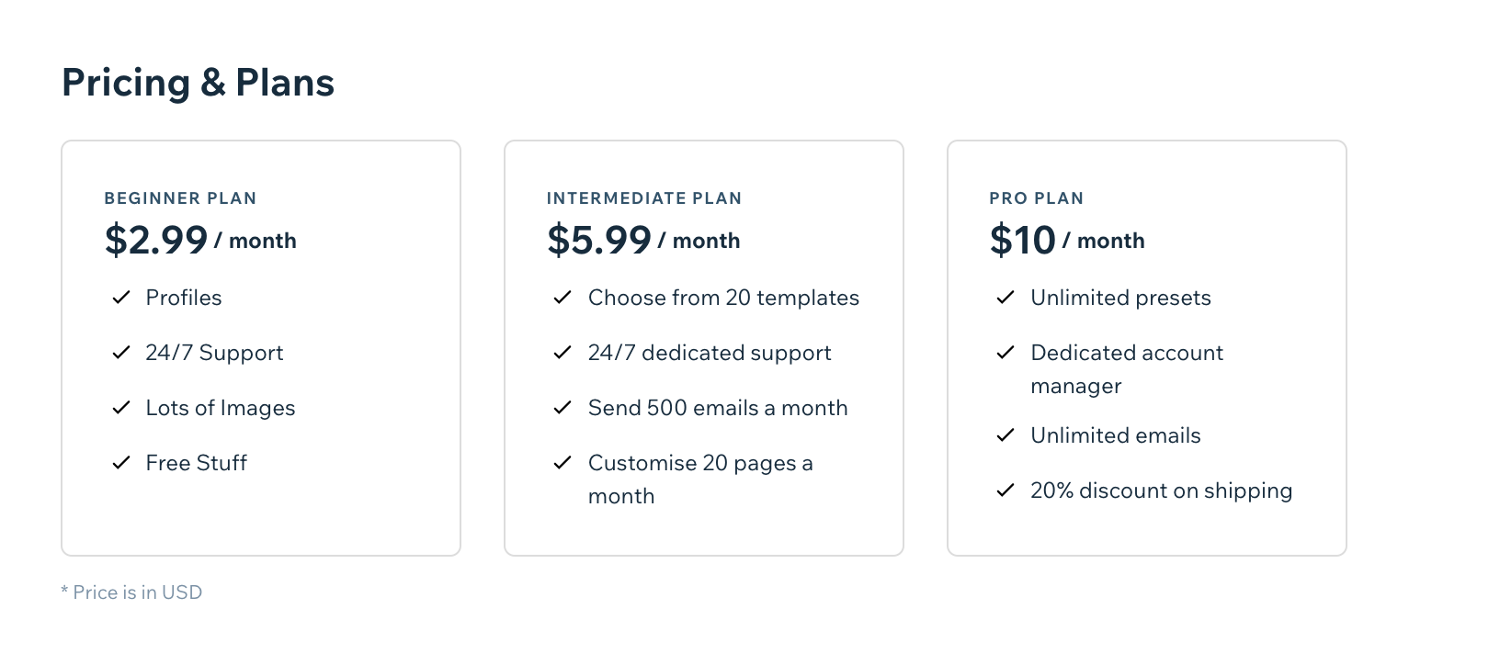Viewport: 1500px width, 654px height.
Task: Click the $5.99 / month price
Action: click(x=643, y=241)
